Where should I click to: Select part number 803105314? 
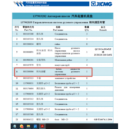[28, 39]
